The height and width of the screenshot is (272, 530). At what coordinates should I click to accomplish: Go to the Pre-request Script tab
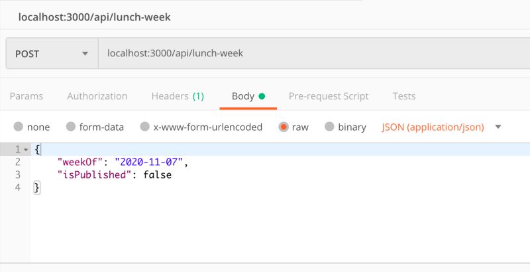(x=329, y=96)
